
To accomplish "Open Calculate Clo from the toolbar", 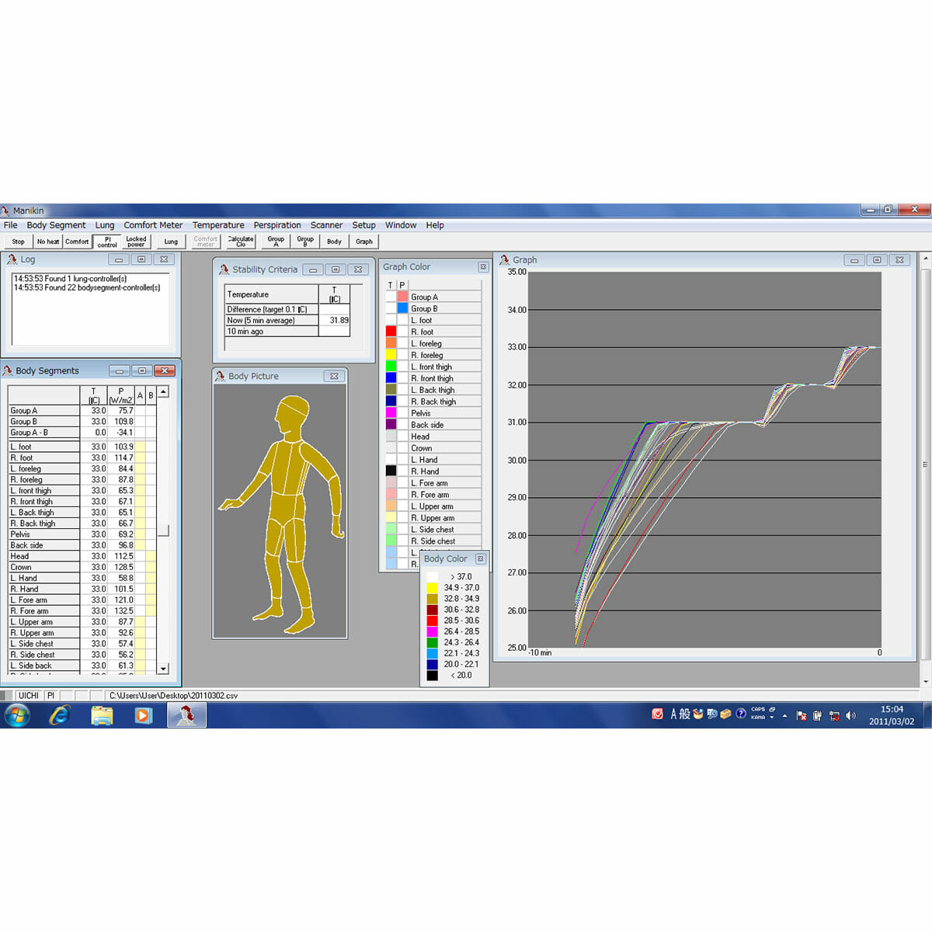I will 240,242.
